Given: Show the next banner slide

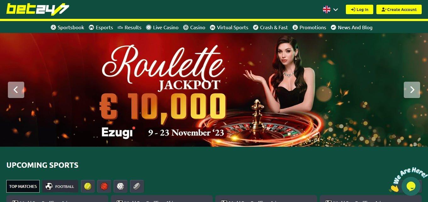Looking at the screenshot, I should pyautogui.click(x=412, y=90).
